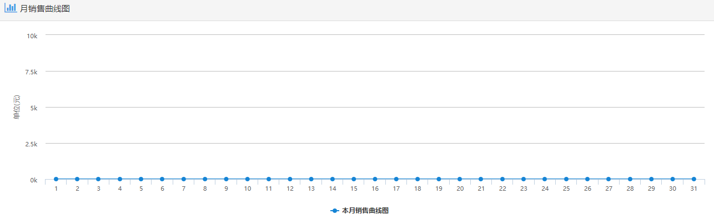Click the 单位(元) axis title
The image size is (714, 219).
click(17, 107)
